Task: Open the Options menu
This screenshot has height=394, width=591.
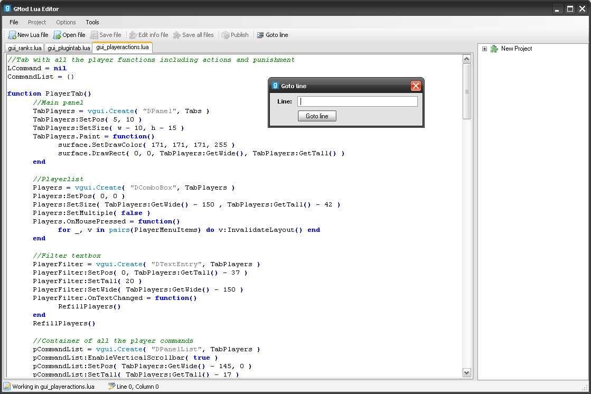Action: (66, 22)
